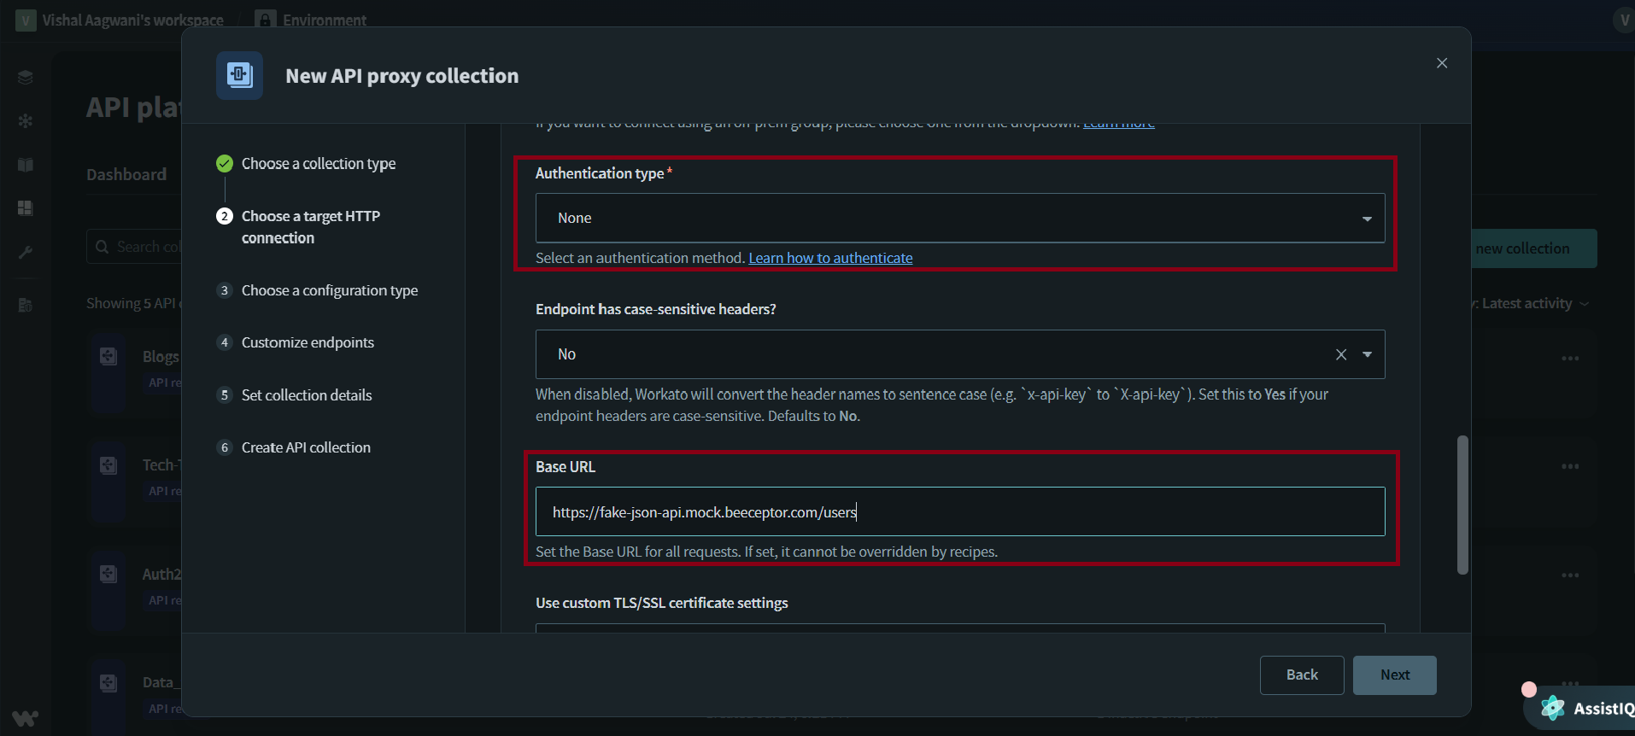This screenshot has height=736, width=1635.
Task: Open the book icon in left sidebar
Action: (x=26, y=165)
